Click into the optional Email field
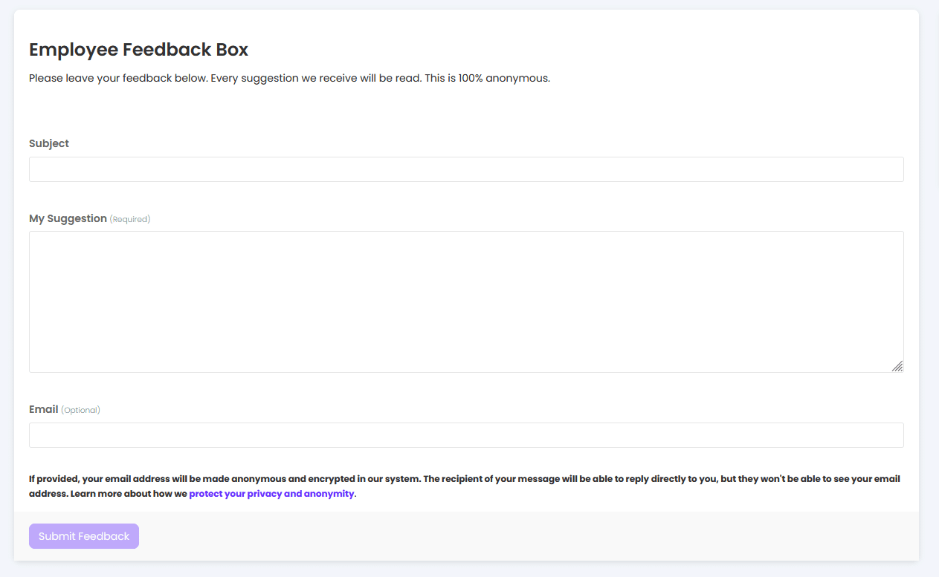 point(466,435)
